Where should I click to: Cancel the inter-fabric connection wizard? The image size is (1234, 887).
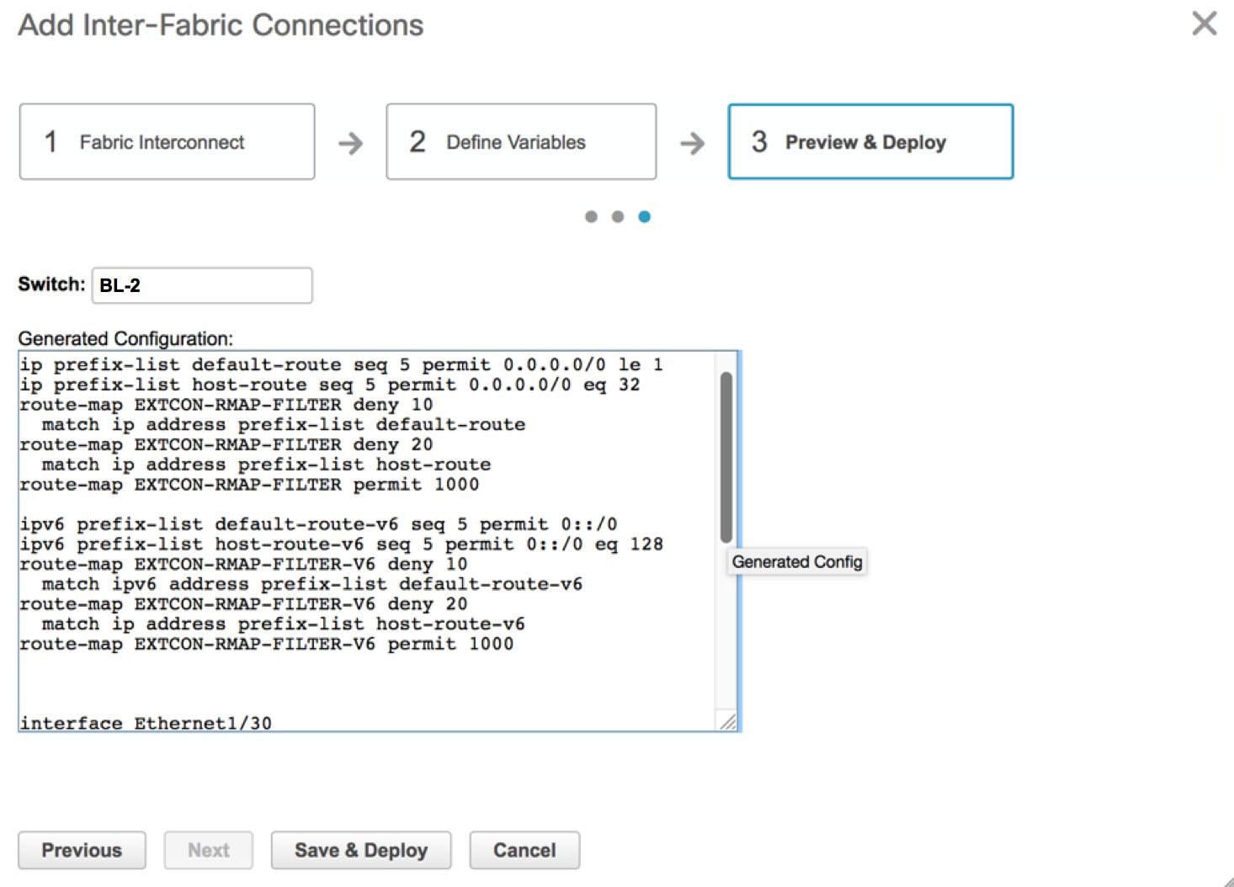point(524,850)
